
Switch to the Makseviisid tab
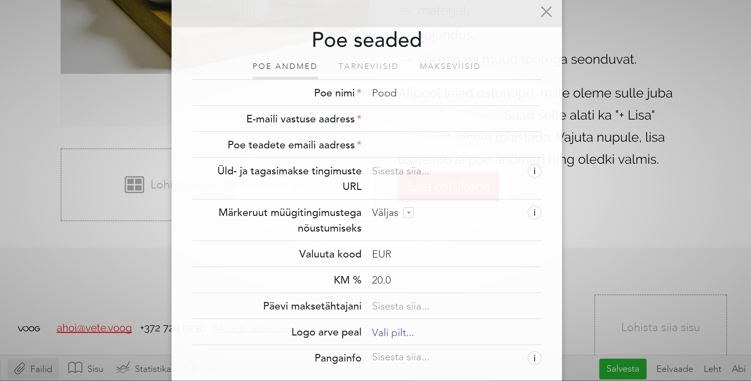pos(450,66)
